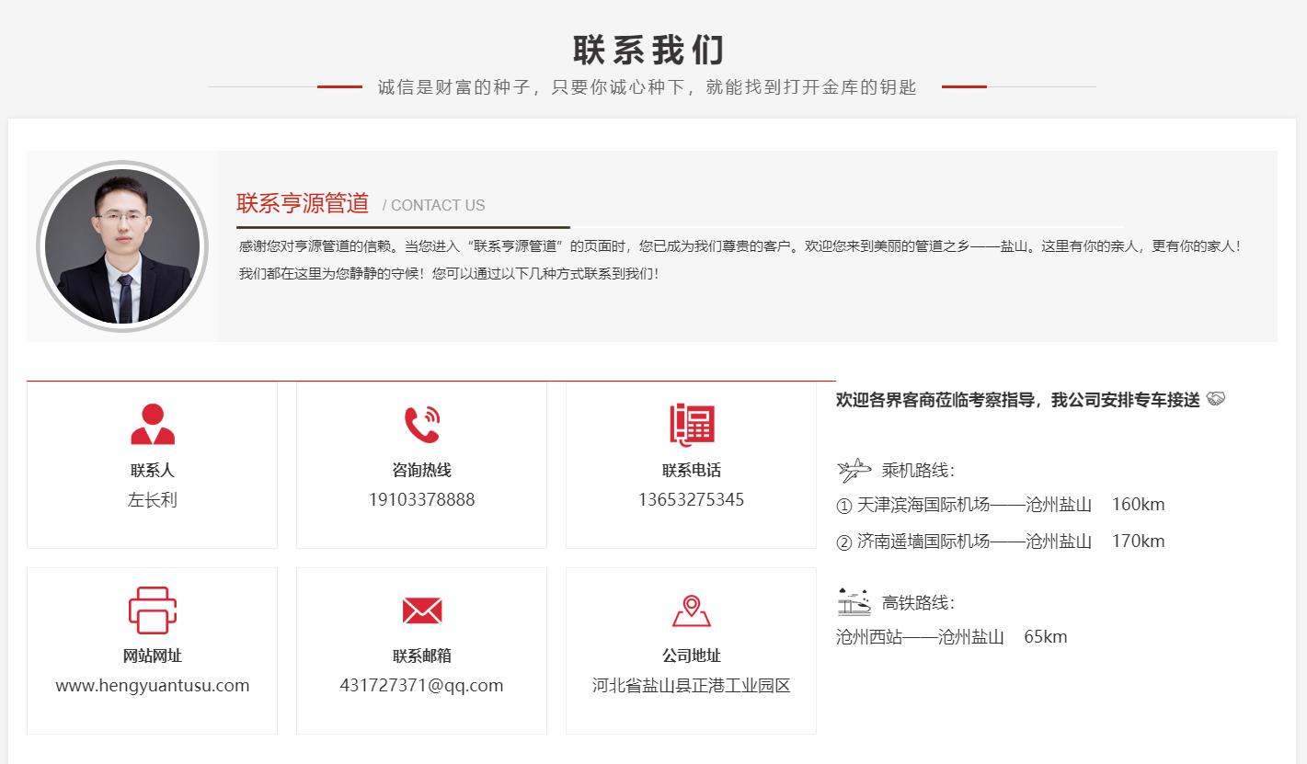The width and height of the screenshot is (1307, 764).
Task: Click the 联系我们 page heading
Action: tap(648, 50)
